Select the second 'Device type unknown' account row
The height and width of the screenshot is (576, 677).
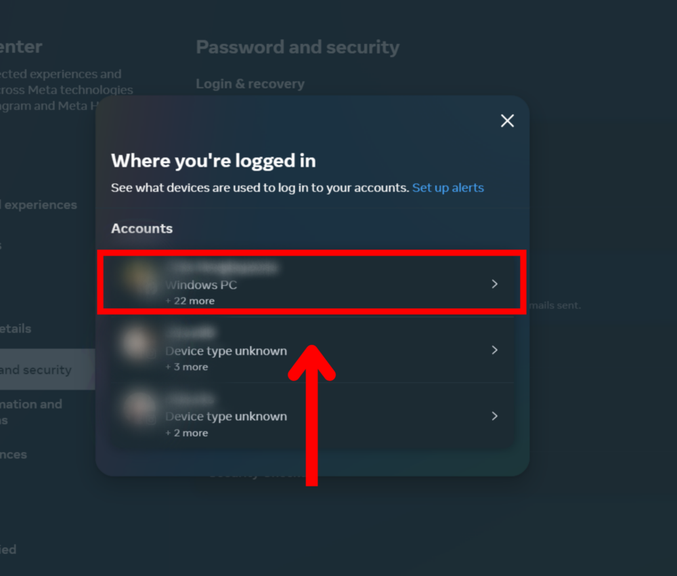coord(311,350)
